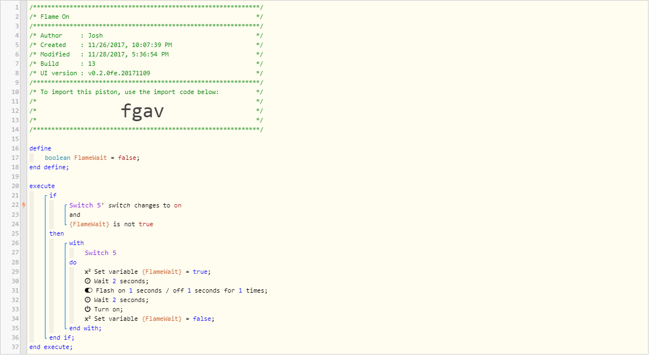Select the {FlameWait} is not true condition
Viewport: 653px width, 359px height.
click(x=111, y=224)
